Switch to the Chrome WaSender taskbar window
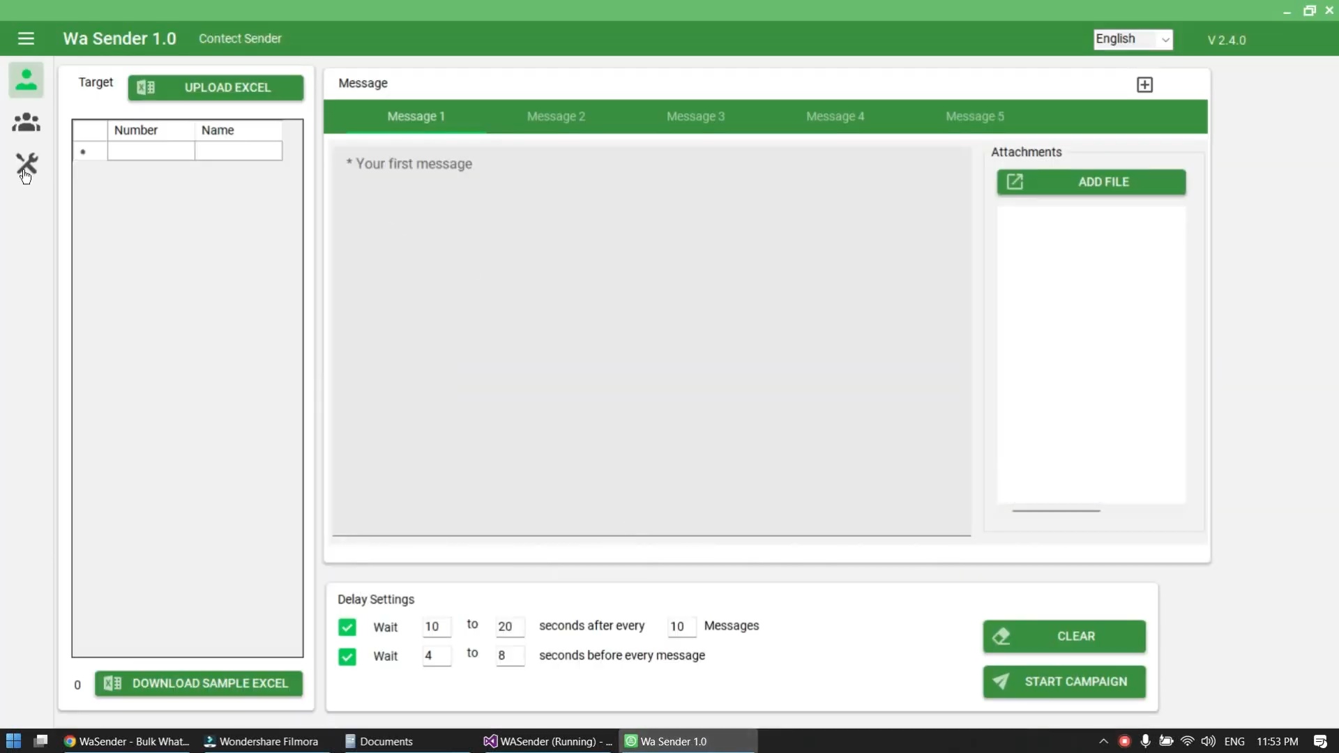 point(126,741)
